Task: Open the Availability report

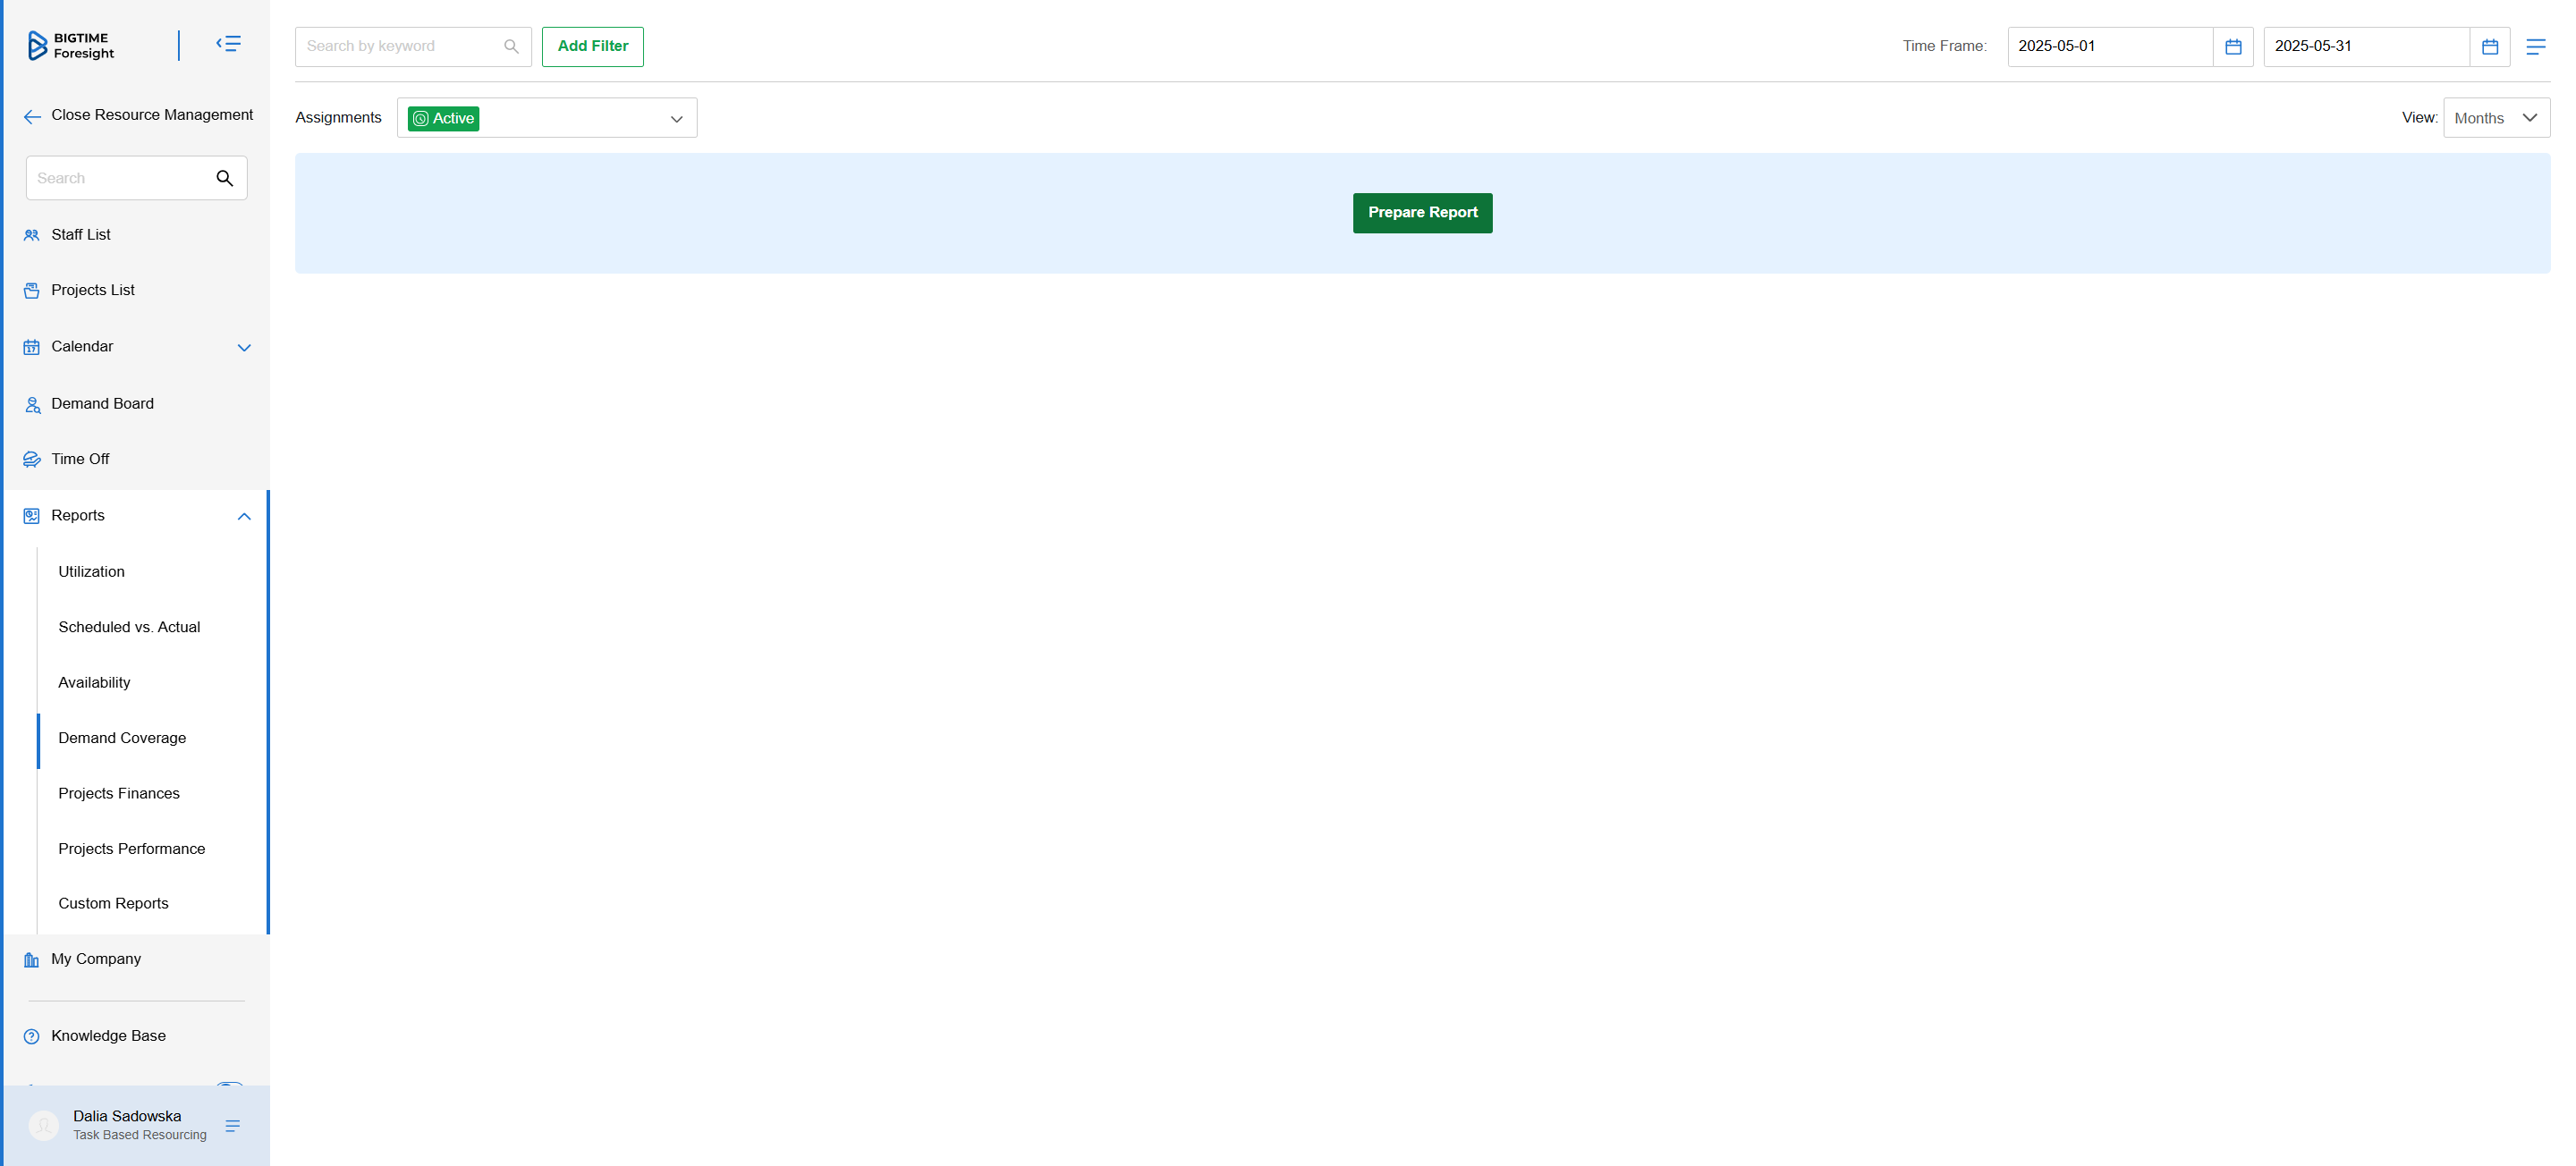Action: click(94, 682)
